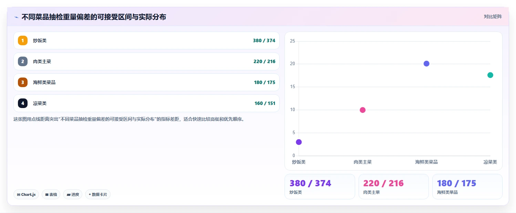
Task: Click the 160 / 151 value
Action: [x=265, y=103]
